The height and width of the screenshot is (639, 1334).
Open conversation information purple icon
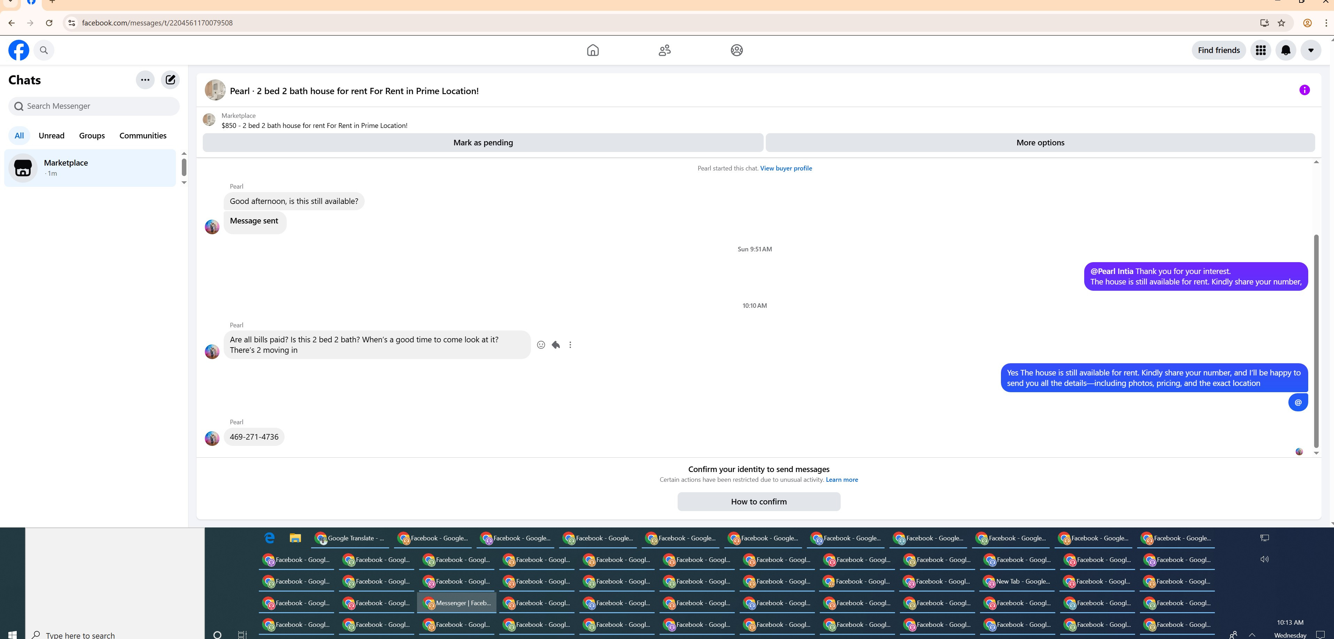coord(1304,90)
